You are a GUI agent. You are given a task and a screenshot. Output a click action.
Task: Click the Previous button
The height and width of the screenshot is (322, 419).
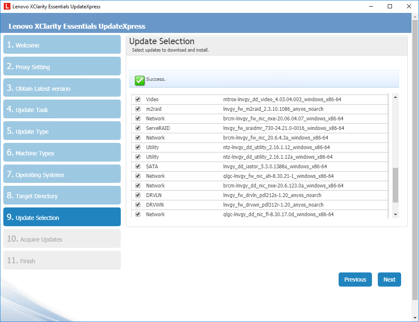click(x=355, y=280)
